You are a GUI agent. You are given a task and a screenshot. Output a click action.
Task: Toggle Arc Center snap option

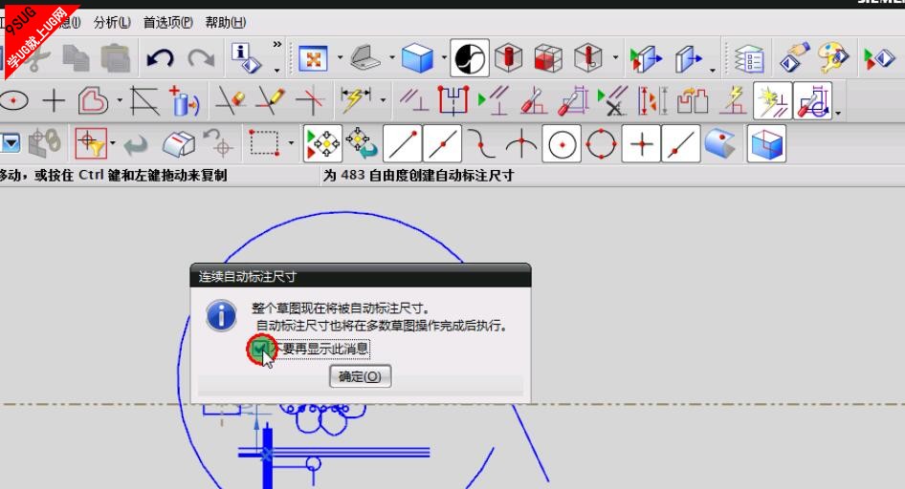(562, 143)
